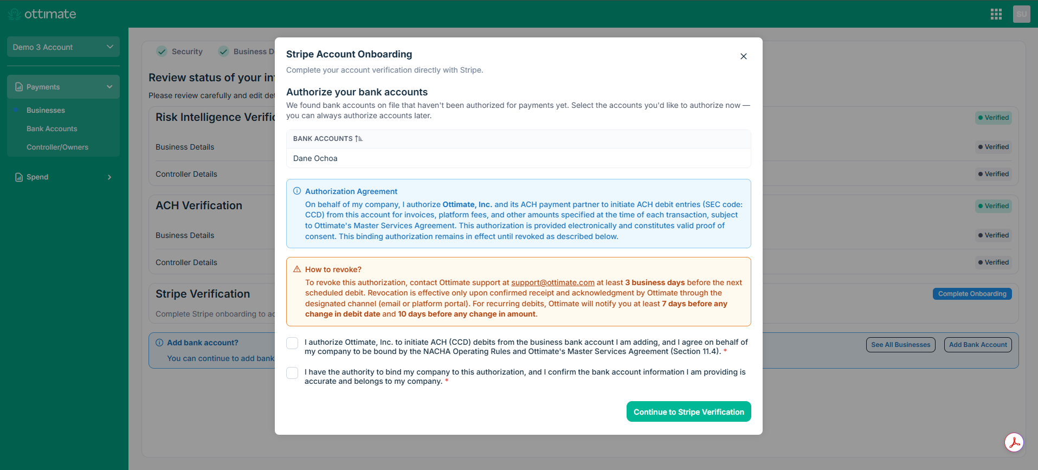Open the PDF floating icon
Screen dimensions: 1038x470
click(x=1014, y=442)
